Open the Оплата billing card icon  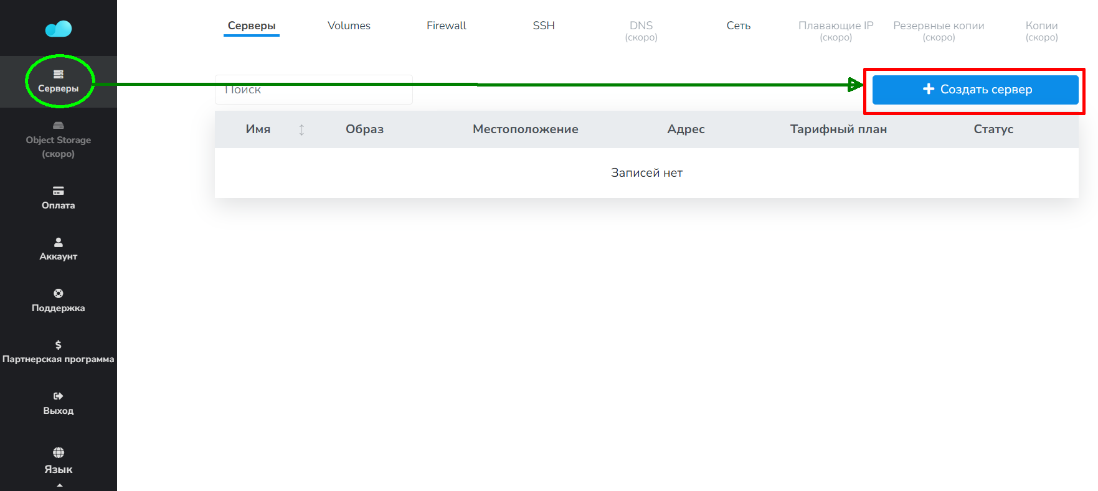point(59,191)
